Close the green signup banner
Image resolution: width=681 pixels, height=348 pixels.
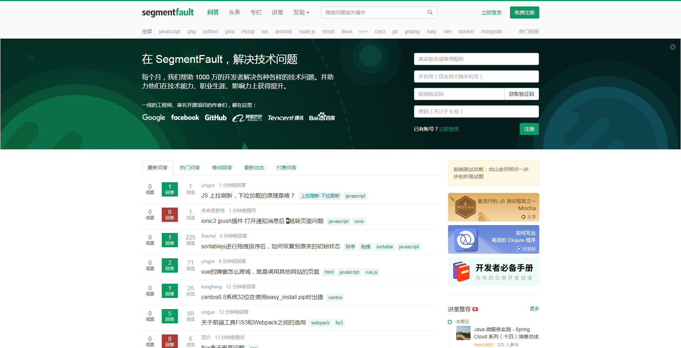click(x=673, y=47)
